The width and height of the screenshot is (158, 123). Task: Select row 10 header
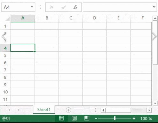coord(5,92)
